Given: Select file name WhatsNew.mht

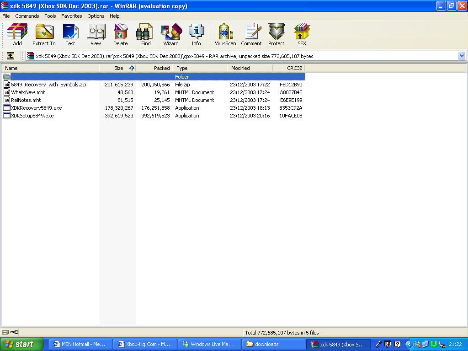Looking at the screenshot, I should tap(28, 92).
